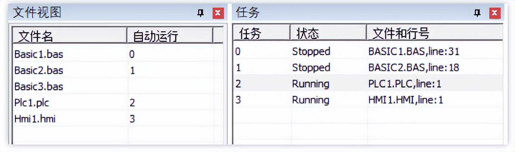
Task: Click auto-run value 2 for Plc1.plc
Action: click(x=132, y=103)
